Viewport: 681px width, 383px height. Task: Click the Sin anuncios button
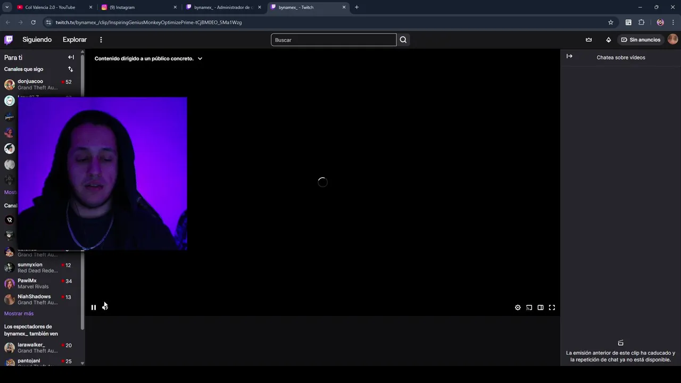click(x=641, y=40)
